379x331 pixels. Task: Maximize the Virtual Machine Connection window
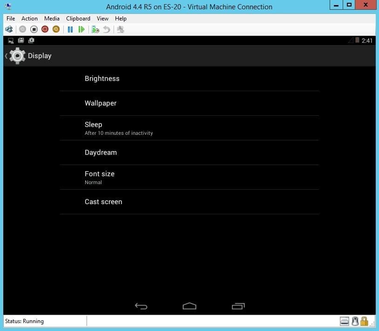tap(349, 5)
